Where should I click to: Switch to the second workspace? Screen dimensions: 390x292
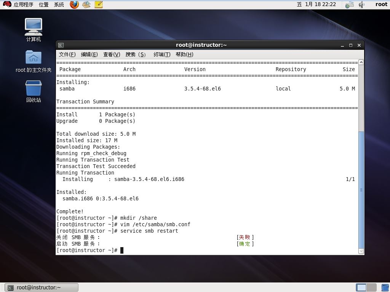click(x=371, y=287)
